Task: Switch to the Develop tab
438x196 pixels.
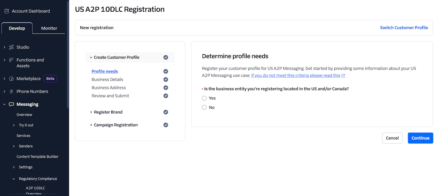Action: coord(17,28)
